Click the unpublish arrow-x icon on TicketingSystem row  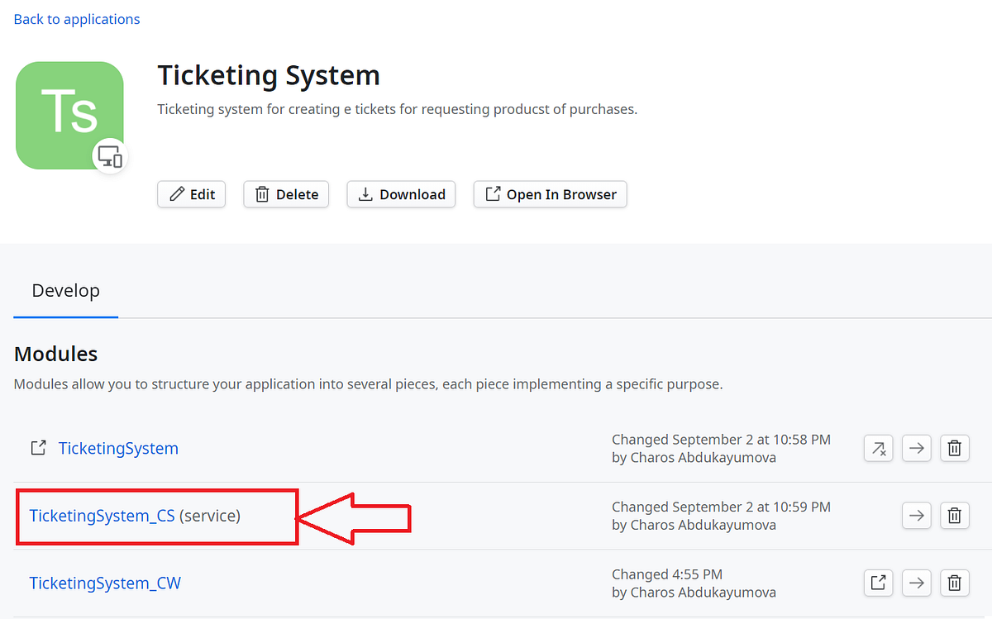878,448
